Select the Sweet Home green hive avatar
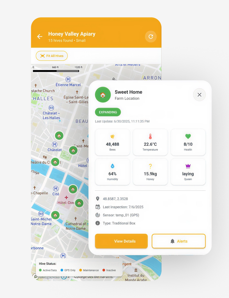This screenshot has height=298, width=229. tap(103, 95)
